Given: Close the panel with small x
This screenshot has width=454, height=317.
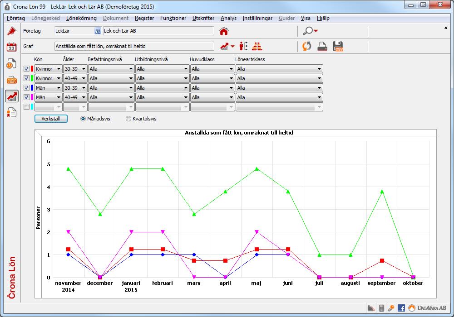Looking at the screenshot, I should pyautogui.click(x=446, y=28).
